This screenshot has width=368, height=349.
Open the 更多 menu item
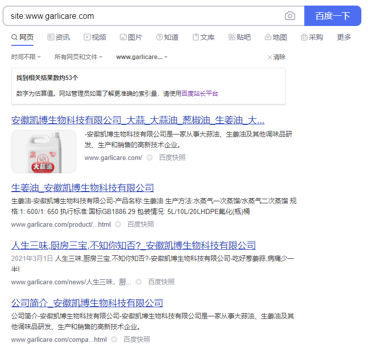point(344,37)
